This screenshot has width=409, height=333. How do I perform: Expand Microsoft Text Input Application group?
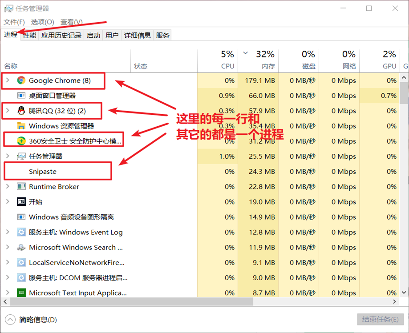(x=8, y=293)
